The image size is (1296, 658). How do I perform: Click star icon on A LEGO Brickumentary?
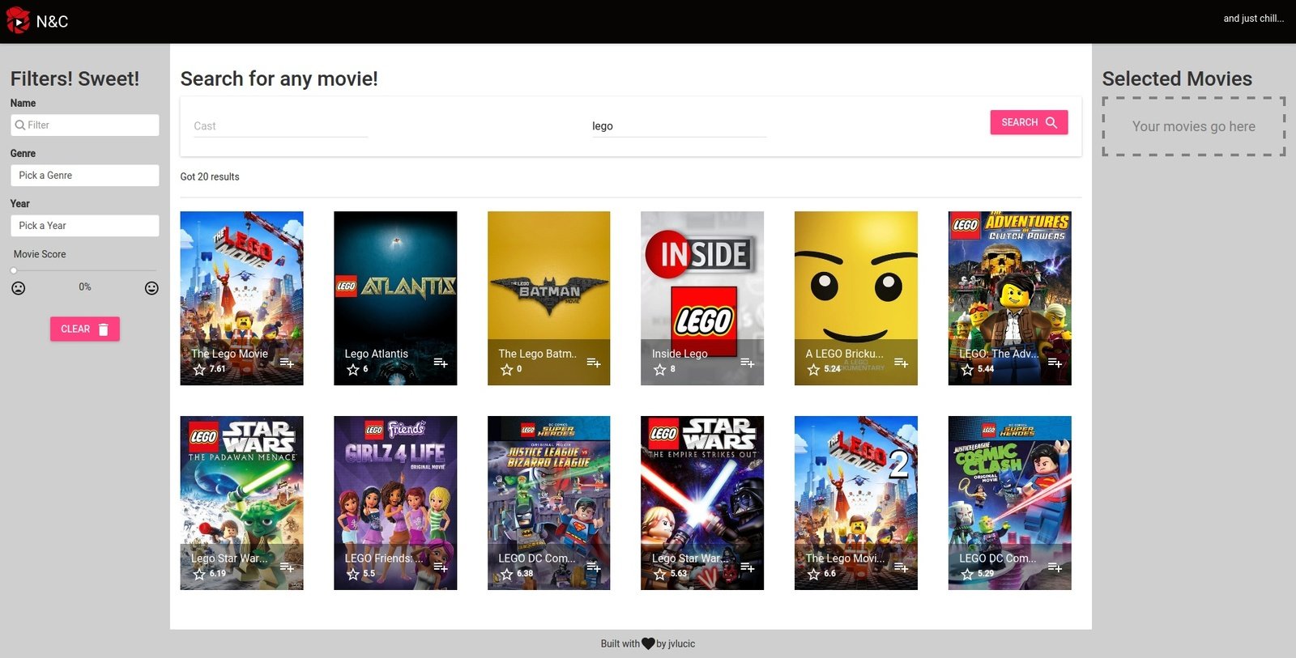click(x=813, y=369)
